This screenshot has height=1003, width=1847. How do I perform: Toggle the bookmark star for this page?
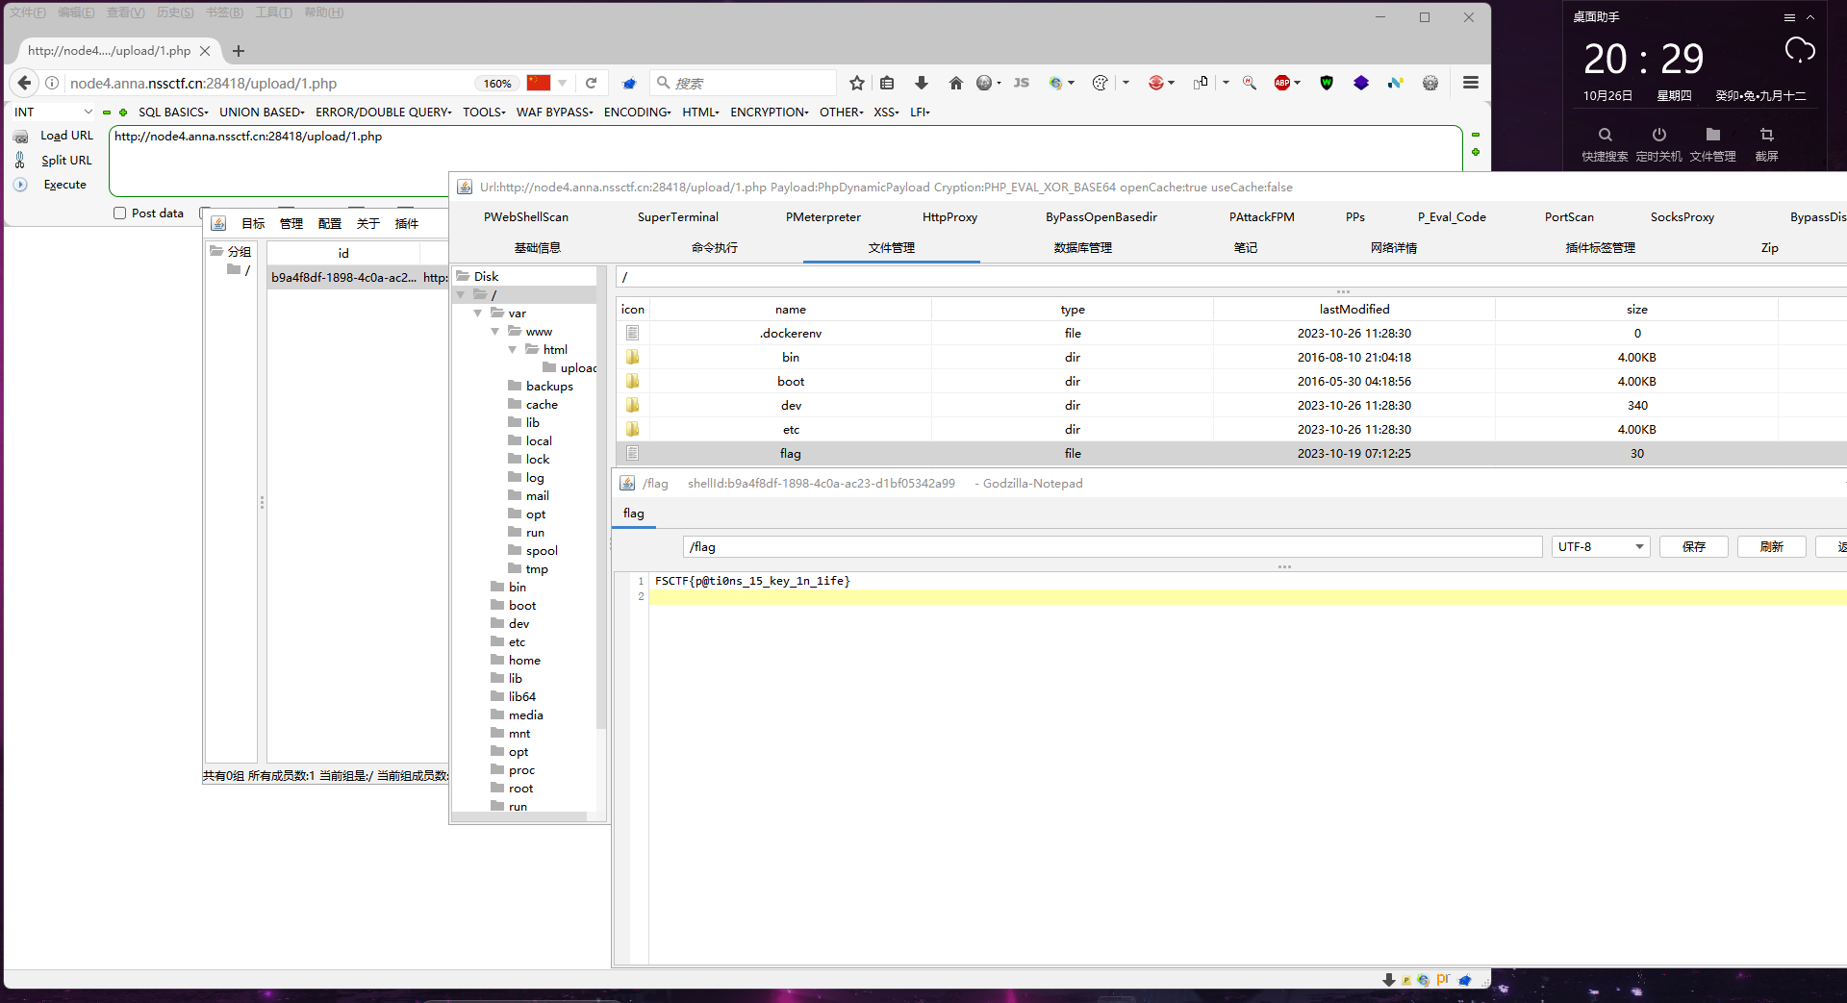pyautogui.click(x=856, y=83)
